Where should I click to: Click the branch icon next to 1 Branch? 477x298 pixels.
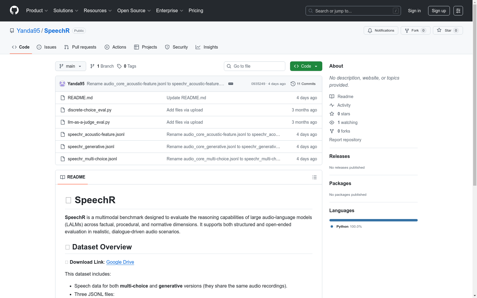[92, 66]
